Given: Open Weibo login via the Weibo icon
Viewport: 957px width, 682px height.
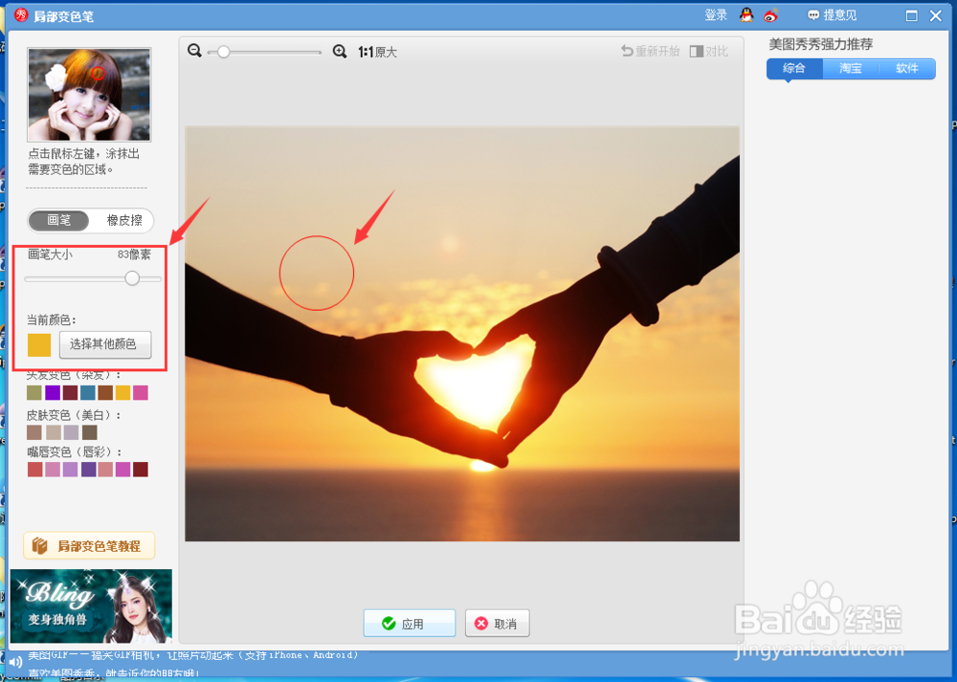Looking at the screenshot, I should pyautogui.click(x=771, y=14).
